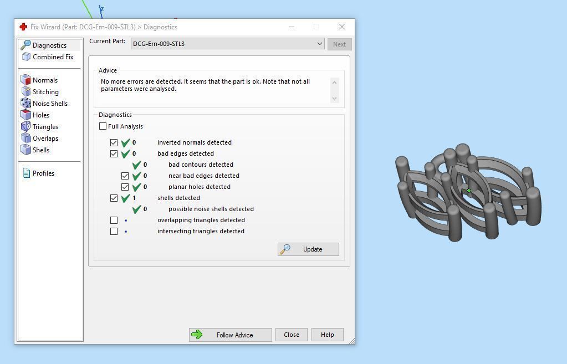Open the Holes fix page
Image resolution: width=567 pixels, height=364 pixels.
41,115
